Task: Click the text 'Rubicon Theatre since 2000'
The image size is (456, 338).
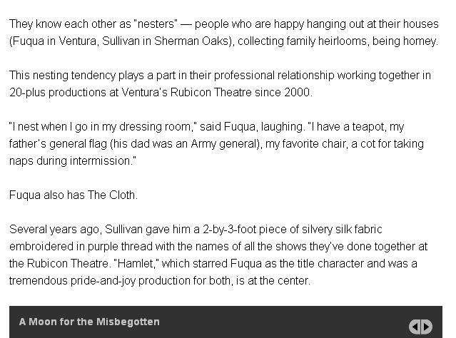Action: (x=243, y=92)
